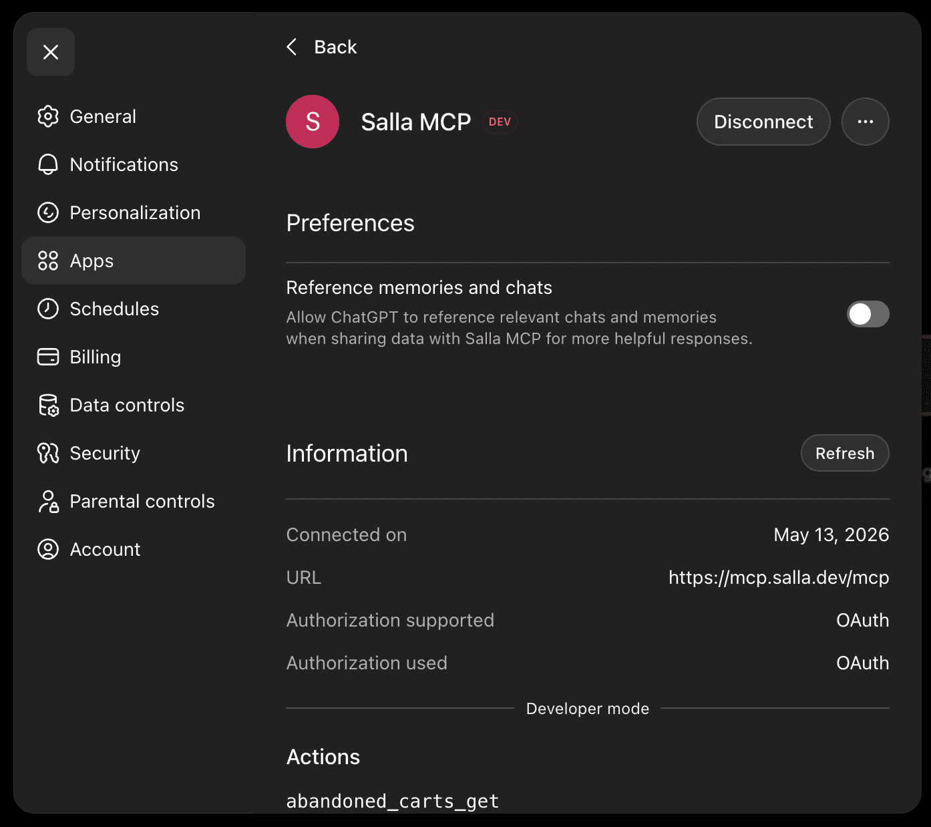This screenshot has width=931, height=827.
Task: Click the Connected on label
Action: point(347,534)
